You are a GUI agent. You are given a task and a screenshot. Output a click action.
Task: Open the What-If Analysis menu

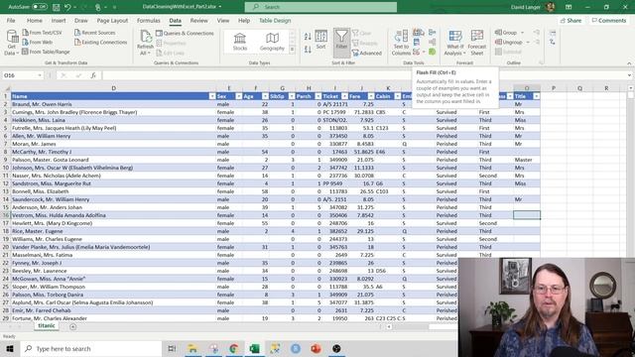click(x=454, y=43)
